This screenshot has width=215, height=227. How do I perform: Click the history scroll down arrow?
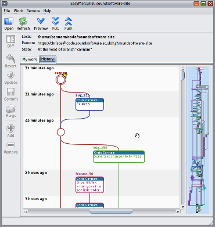click(182, 207)
